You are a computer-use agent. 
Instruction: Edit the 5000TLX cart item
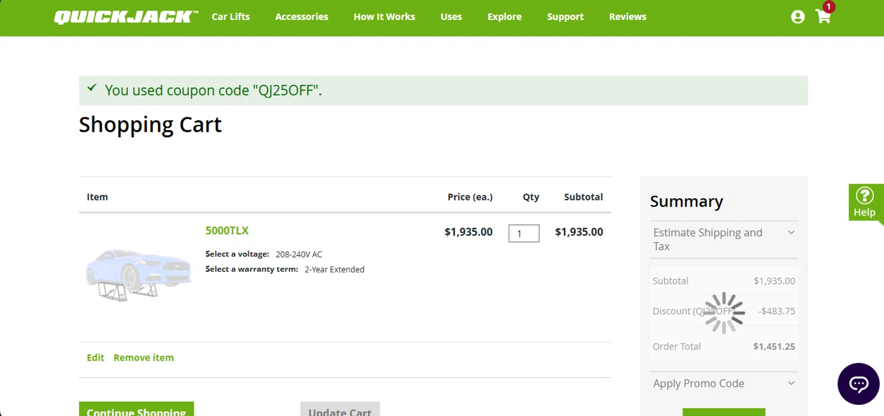tap(95, 358)
